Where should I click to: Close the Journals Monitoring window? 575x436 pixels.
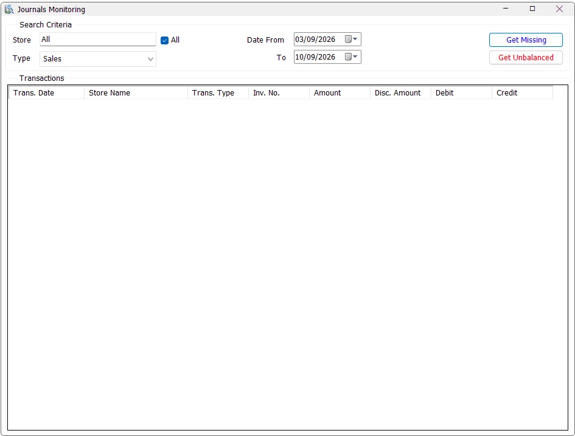[x=559, y=9]
